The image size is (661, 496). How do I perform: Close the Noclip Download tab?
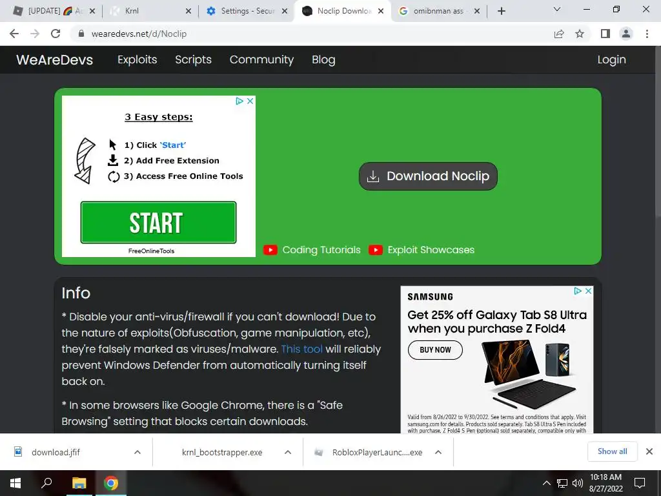click(x=381, y=11)
